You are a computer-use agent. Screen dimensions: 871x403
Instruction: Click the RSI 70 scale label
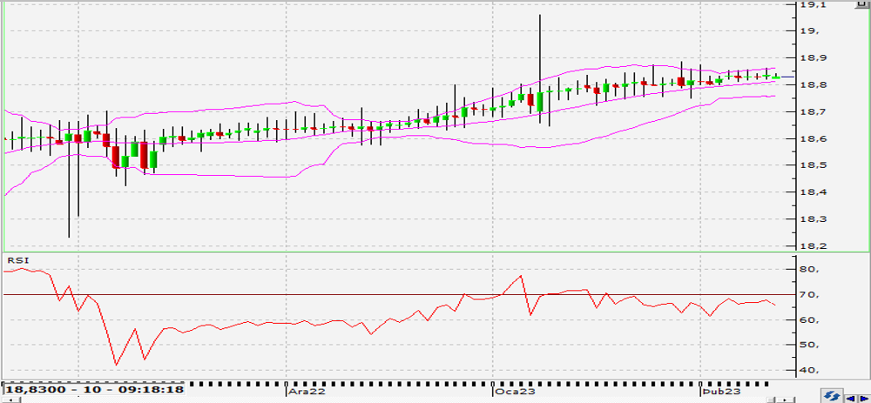point(810,295)
